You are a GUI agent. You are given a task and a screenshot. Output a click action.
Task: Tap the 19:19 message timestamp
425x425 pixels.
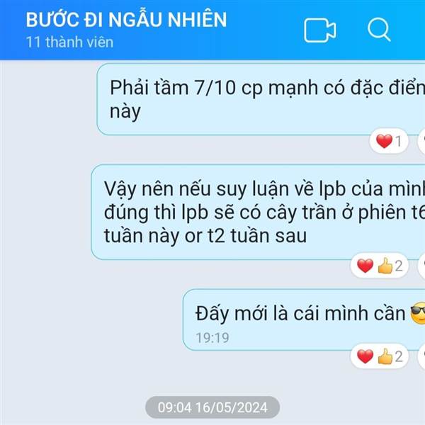point(212,338)
